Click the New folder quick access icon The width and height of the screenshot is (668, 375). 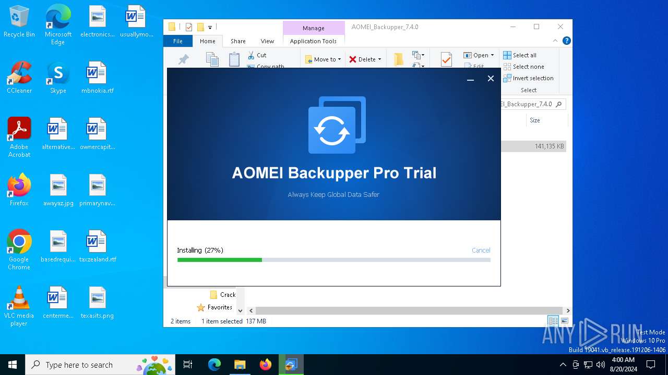200,27
